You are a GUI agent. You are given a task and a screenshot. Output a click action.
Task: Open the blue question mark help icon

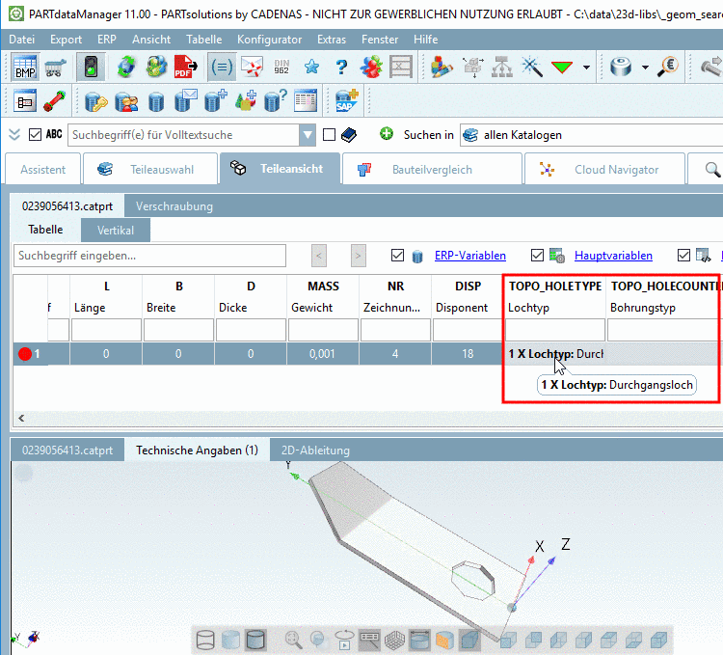click(341, 68)
